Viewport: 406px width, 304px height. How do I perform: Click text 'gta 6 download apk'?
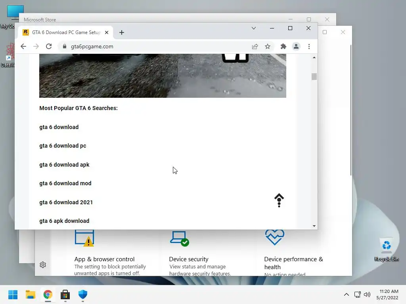(x=64, y=165)
